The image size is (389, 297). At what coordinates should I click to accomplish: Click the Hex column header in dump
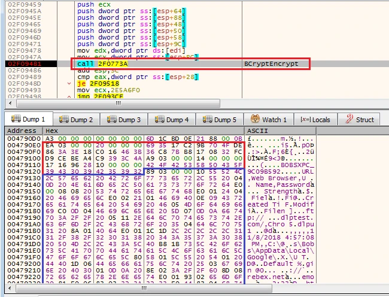(144, 131)
